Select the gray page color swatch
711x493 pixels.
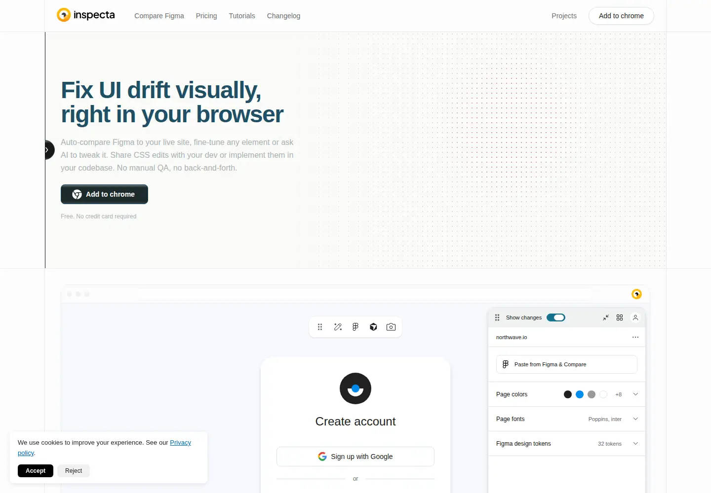click(592, 394)
